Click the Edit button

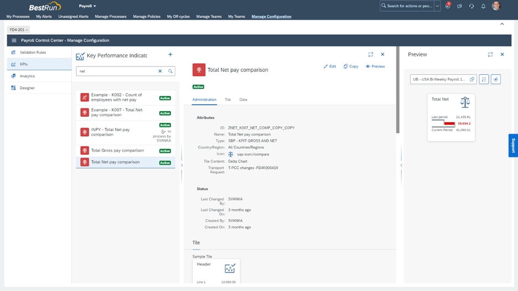330,66
